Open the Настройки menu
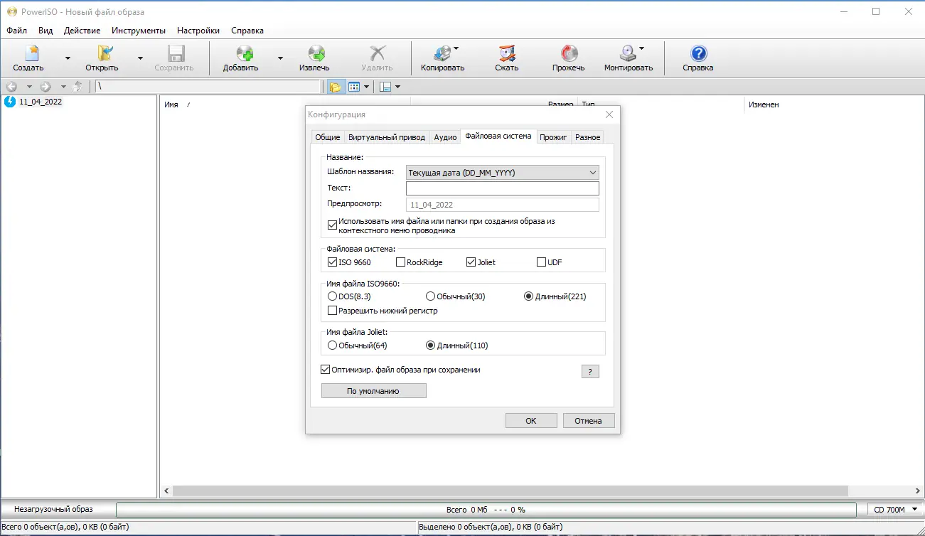Image resolution: width=925 pixels, height=536 pixels. 198,31
